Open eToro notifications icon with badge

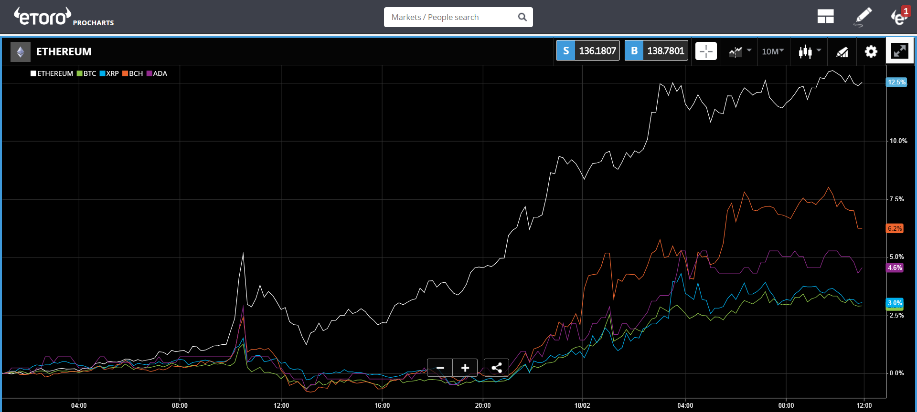(x=899, y=17)
